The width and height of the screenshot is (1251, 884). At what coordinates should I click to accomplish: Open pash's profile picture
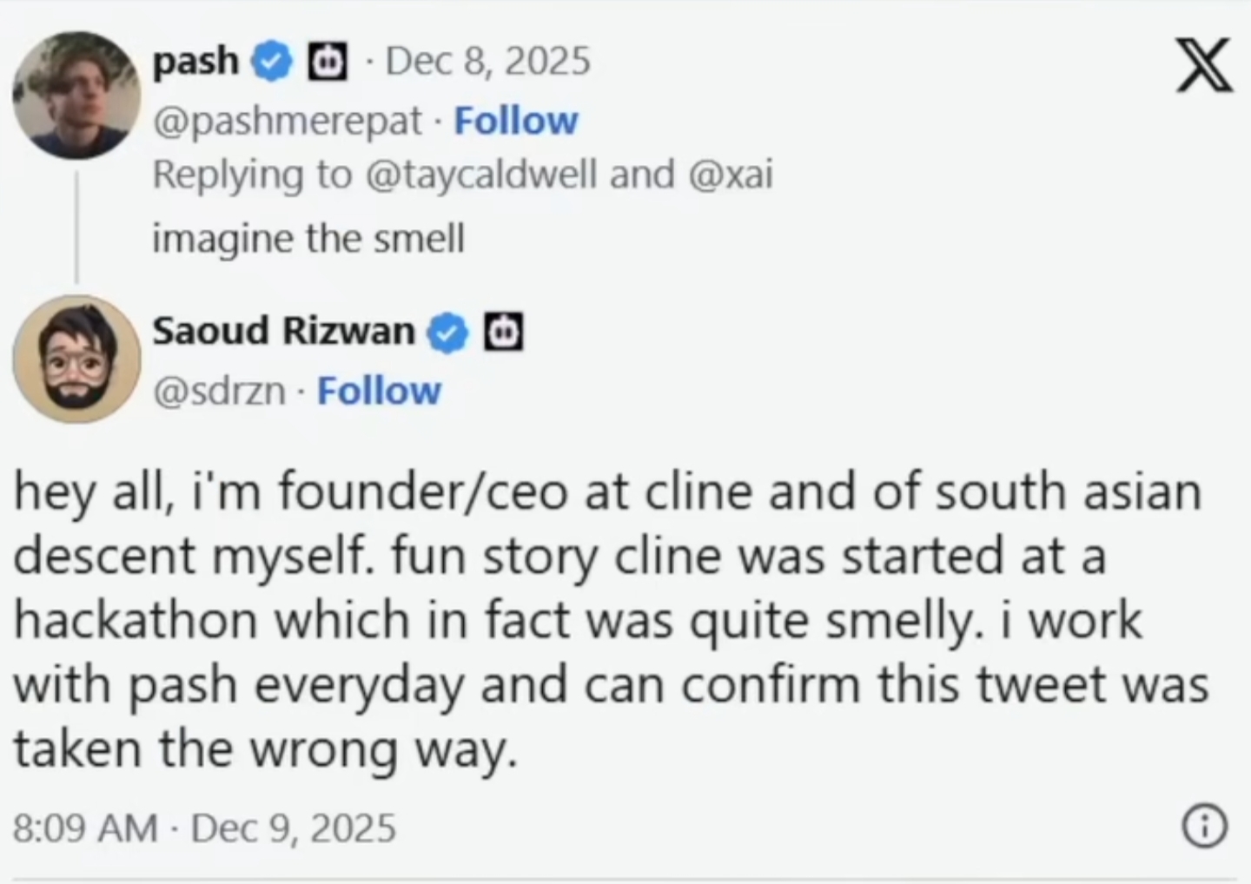[x=76, y=95]
